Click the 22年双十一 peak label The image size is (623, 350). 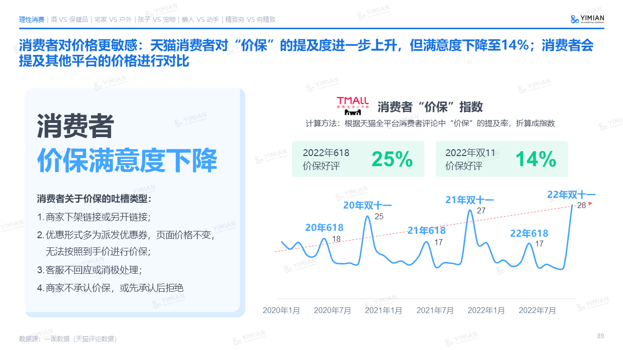(x=571, y=195)
